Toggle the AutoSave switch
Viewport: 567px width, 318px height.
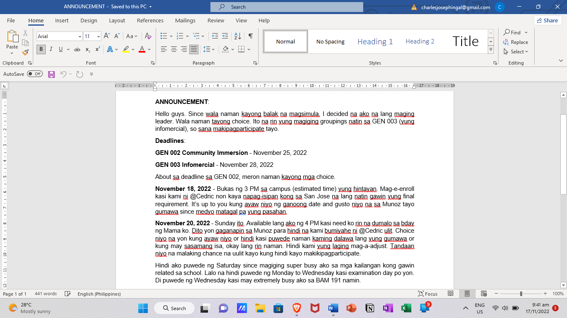(x=35, y=74)
